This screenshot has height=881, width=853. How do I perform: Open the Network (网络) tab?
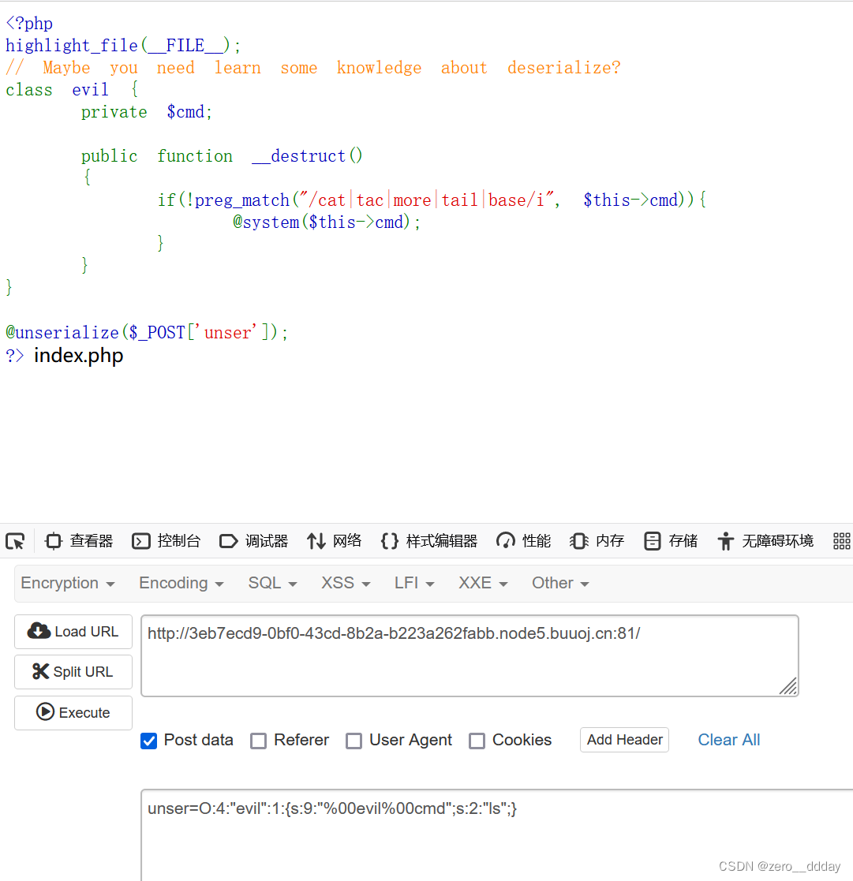334,541
